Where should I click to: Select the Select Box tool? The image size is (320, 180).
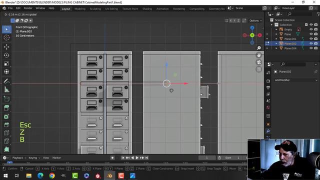[x=6, y=29]
